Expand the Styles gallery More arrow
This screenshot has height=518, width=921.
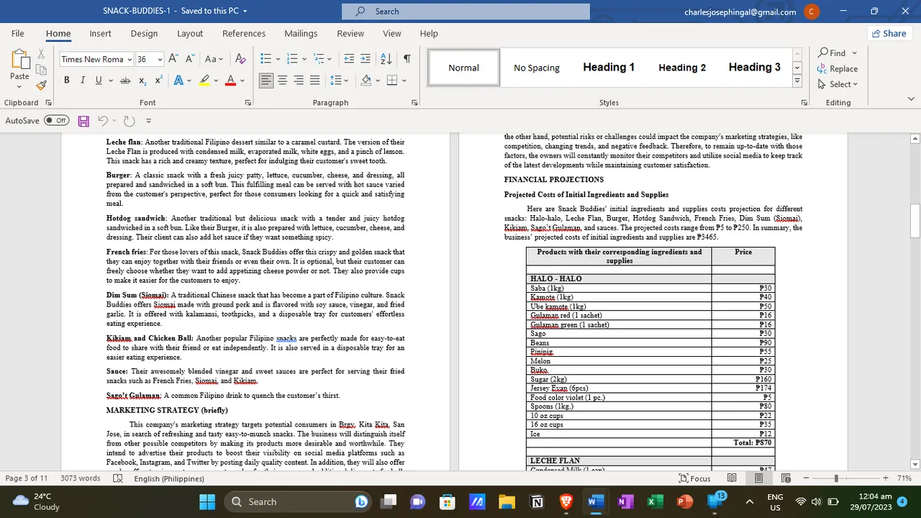[x=797, y=81]
